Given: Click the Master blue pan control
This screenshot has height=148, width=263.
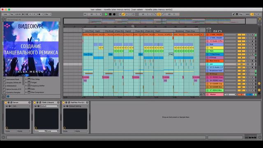Looking at the screenshot, I should pos(250,95).
